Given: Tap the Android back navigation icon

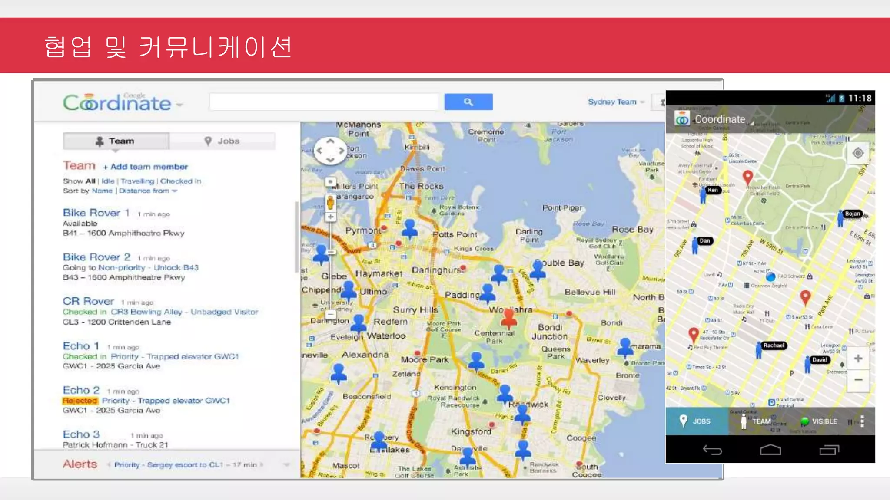Looking at the screenshot, I should (x=712, y=450).
